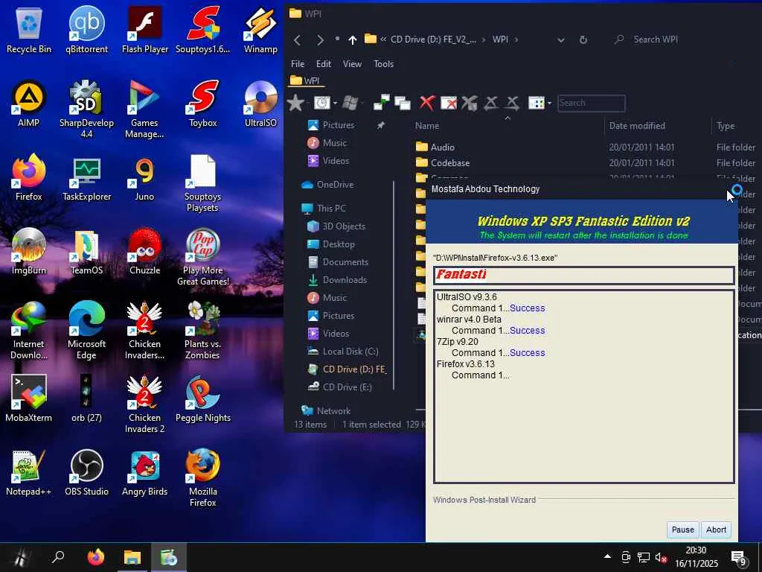Screen dimensions: 762x572
Task: Click the window-with-red-X toolbar icon
Action: coord(449,103)
